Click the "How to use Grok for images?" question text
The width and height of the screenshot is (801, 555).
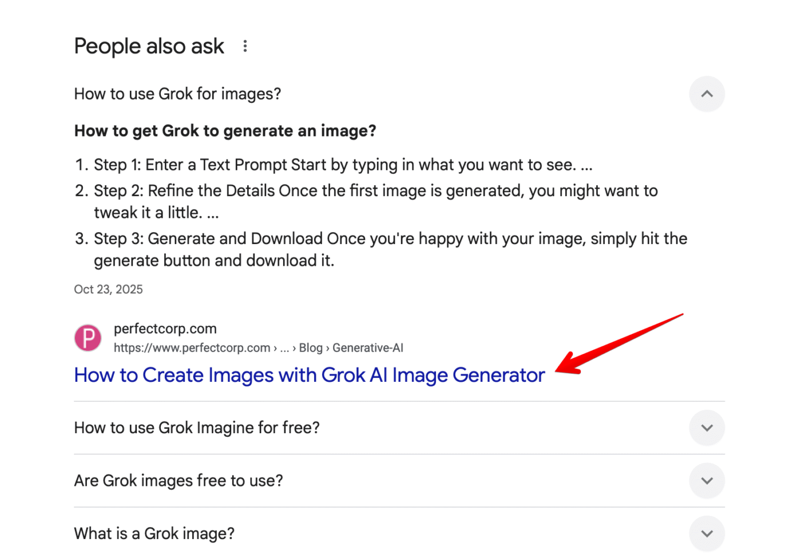pos(177,94)
